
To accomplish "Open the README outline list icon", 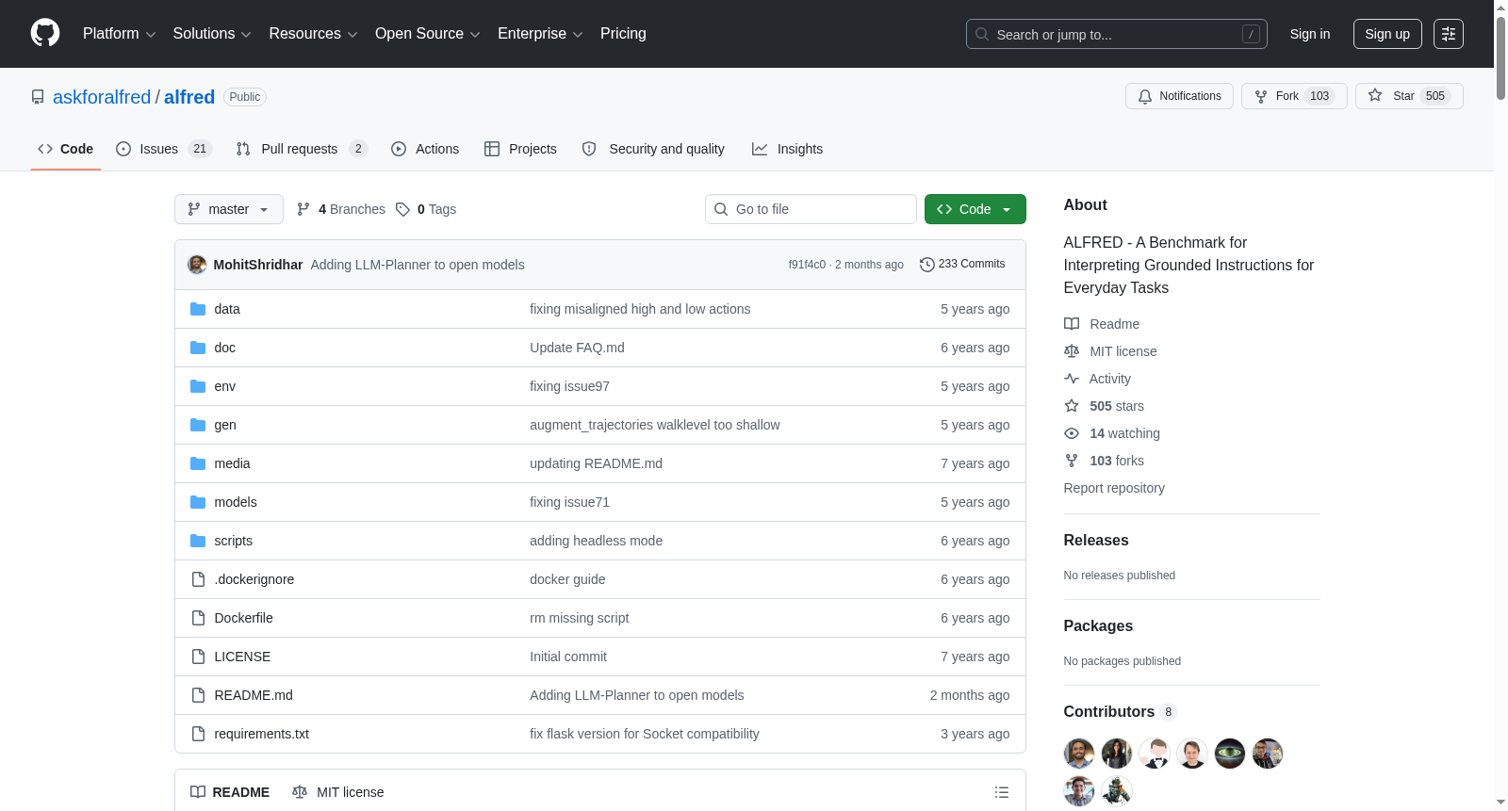I will [x=1002, y=792].
